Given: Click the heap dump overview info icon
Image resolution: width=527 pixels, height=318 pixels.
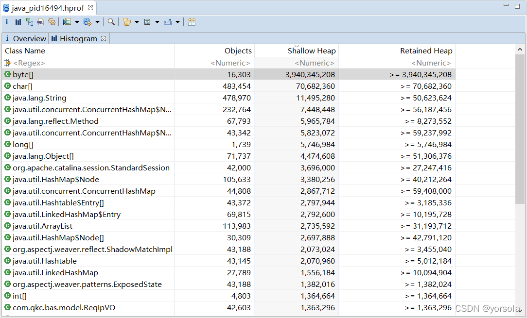Looking at the screenshot, I should [6, 22].
